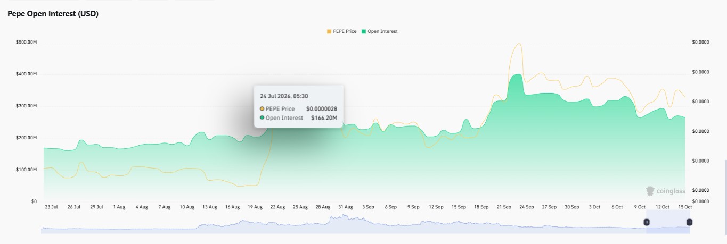The image size is (727, 244).
Task: Click the $200.00M y-axis label
Action: 27,138
